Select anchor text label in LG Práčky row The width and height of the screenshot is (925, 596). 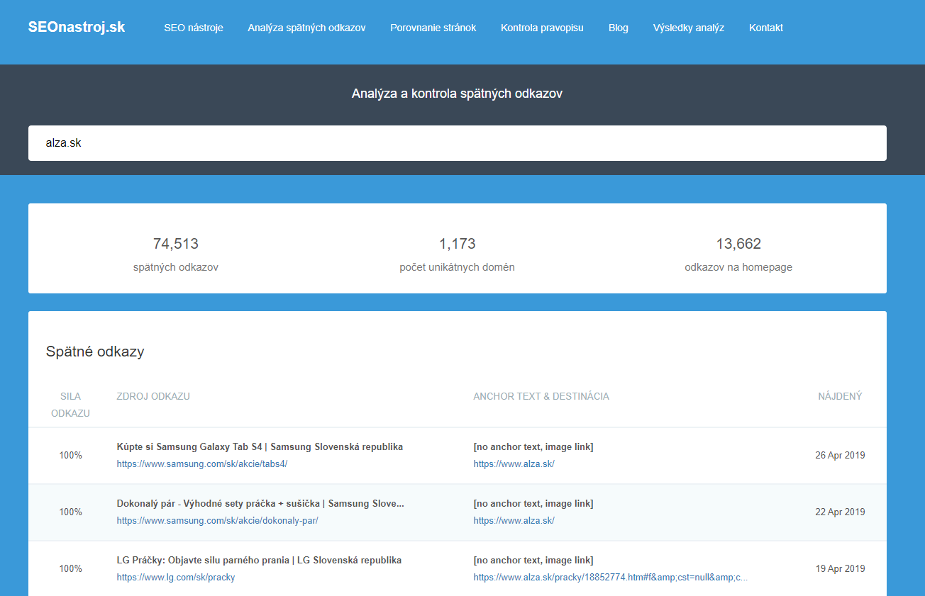coord(533,560)
